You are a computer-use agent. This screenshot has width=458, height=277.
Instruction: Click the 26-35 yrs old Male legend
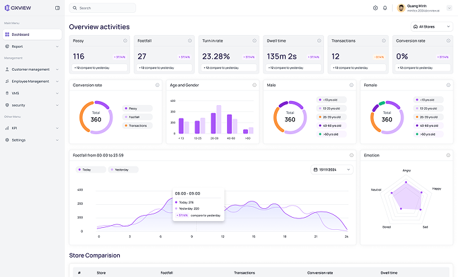click(332, 117)
